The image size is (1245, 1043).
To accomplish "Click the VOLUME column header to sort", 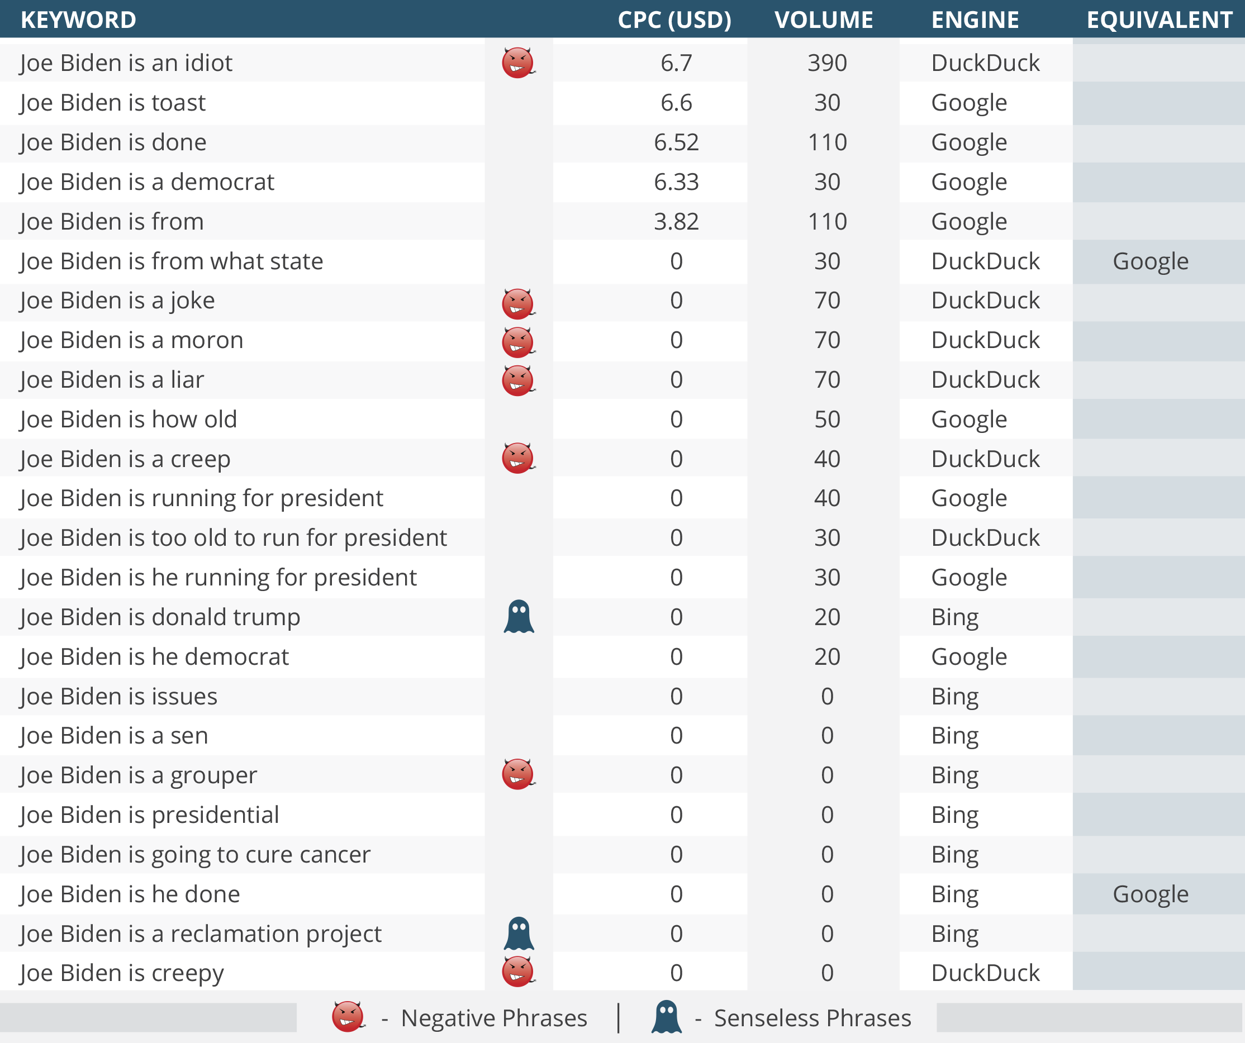I will coord(828,21).
